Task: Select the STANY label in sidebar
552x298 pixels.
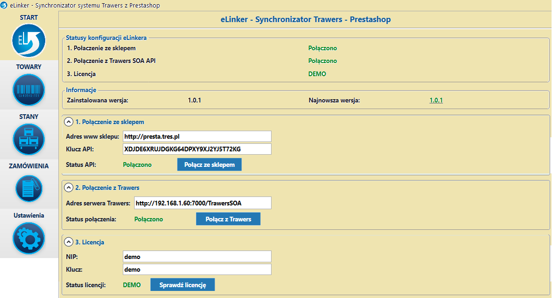Action: (29, 117)
